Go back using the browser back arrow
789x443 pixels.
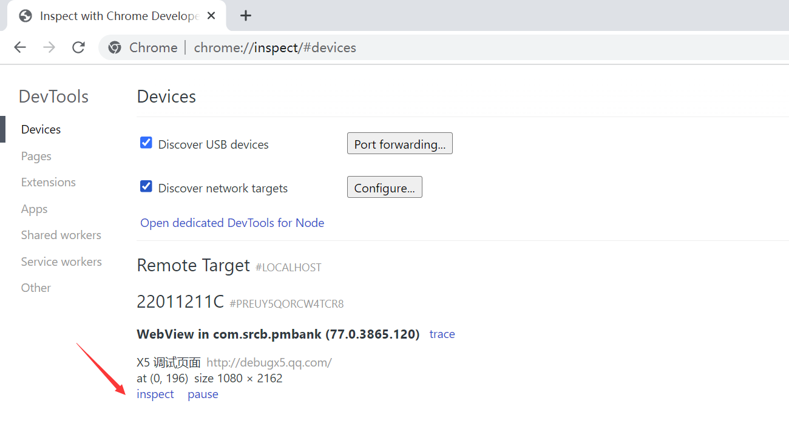click(x=20, y=47)
